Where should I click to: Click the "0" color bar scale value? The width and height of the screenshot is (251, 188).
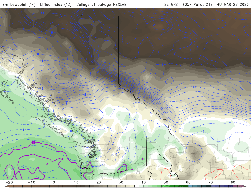54,182
